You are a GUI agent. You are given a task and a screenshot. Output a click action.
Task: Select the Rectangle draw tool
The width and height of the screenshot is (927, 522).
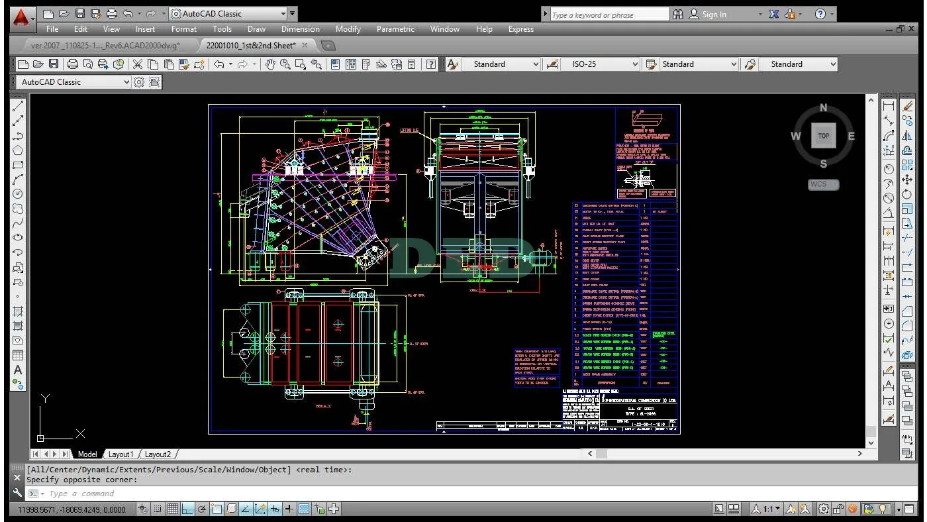pyautogui.click(x=18, y=164)
